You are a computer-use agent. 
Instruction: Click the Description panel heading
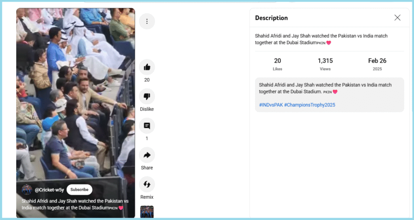pyautogui.click(x=271, y=18)
